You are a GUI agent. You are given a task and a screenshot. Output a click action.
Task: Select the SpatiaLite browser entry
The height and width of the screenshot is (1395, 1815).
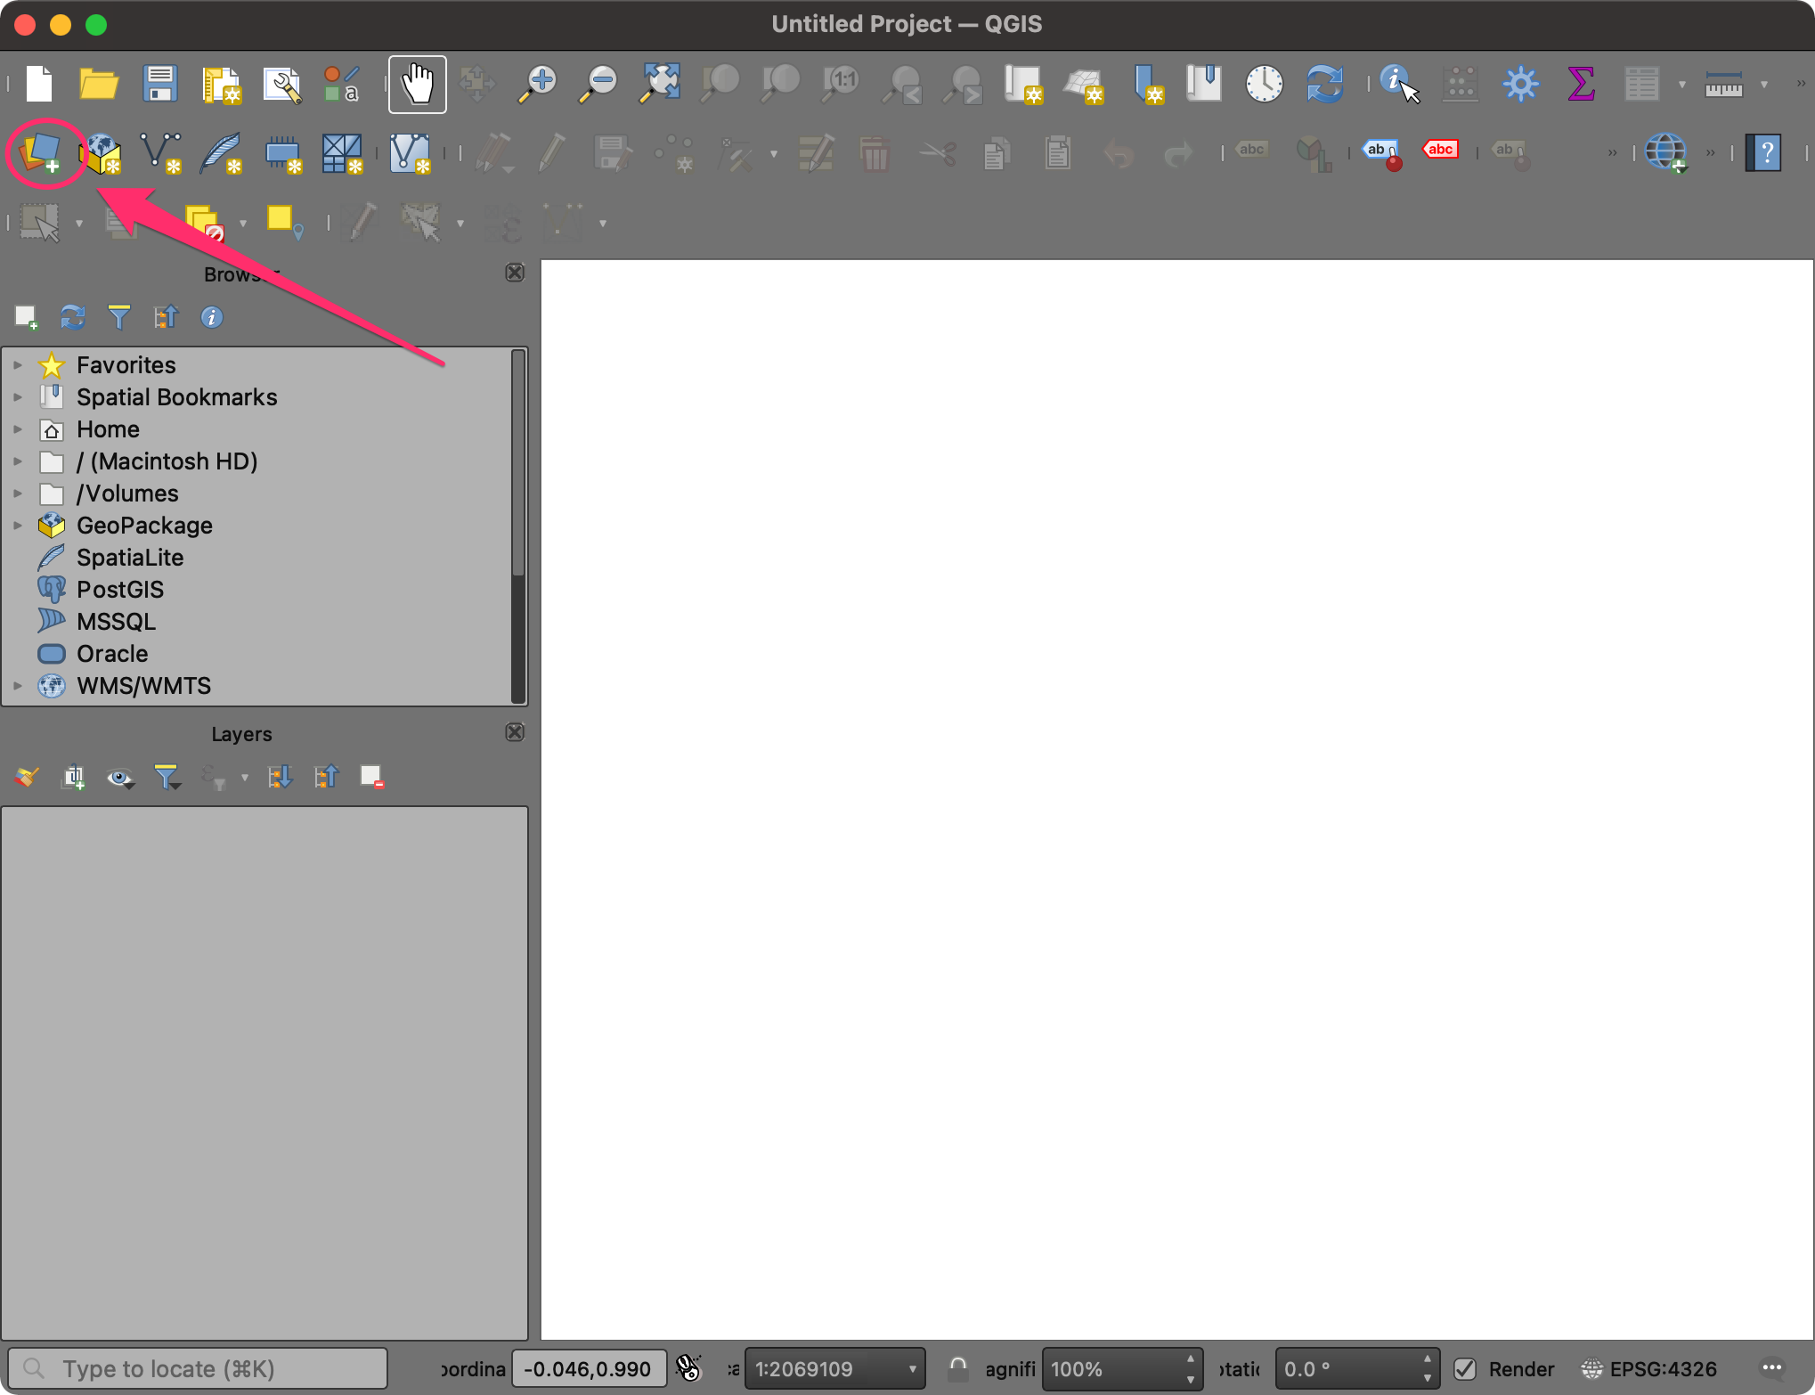pyautogui.click(x=130, y=558)
